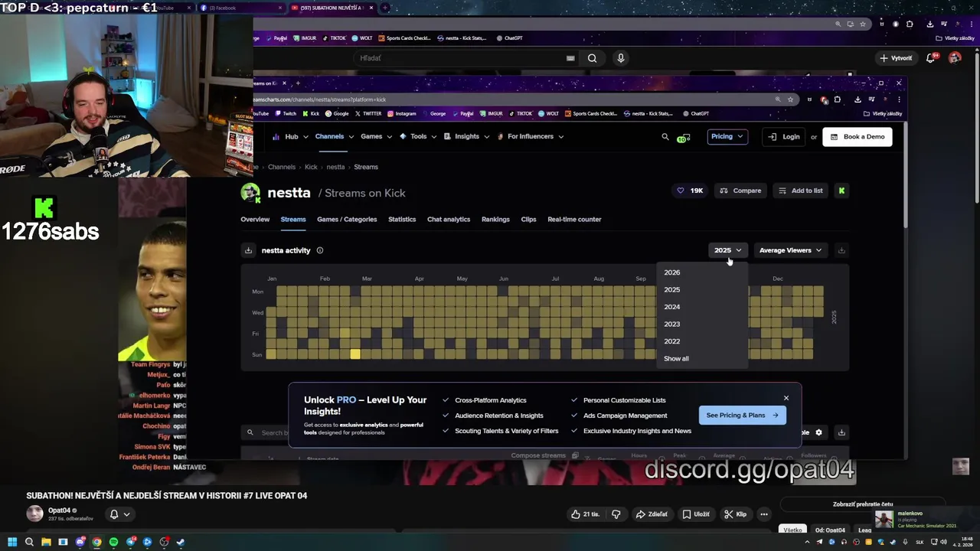Open table settings gear icon
The height and width of the screenshot is (551, 980).
pos(818,432)
